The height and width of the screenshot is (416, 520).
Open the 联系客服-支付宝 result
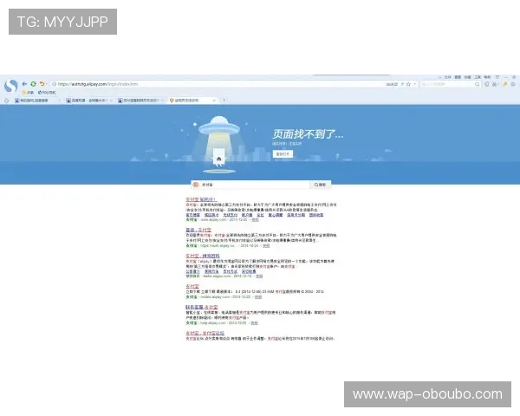(202, 307)
